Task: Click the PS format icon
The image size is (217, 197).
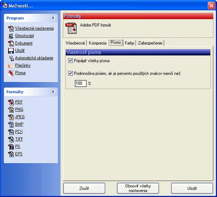Action: [11, 147]
